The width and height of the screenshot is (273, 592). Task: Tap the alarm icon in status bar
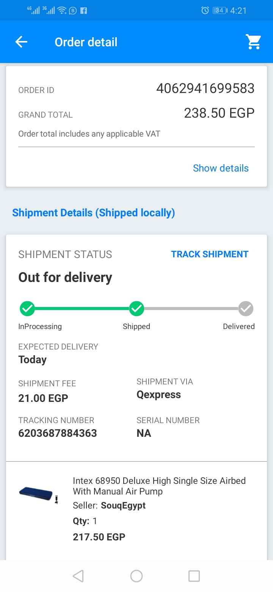pyautogui.click(x=205, y=11)
